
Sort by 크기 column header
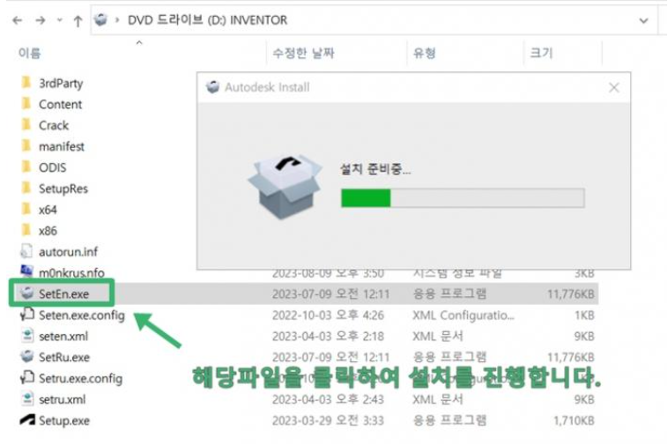(541, 53)
